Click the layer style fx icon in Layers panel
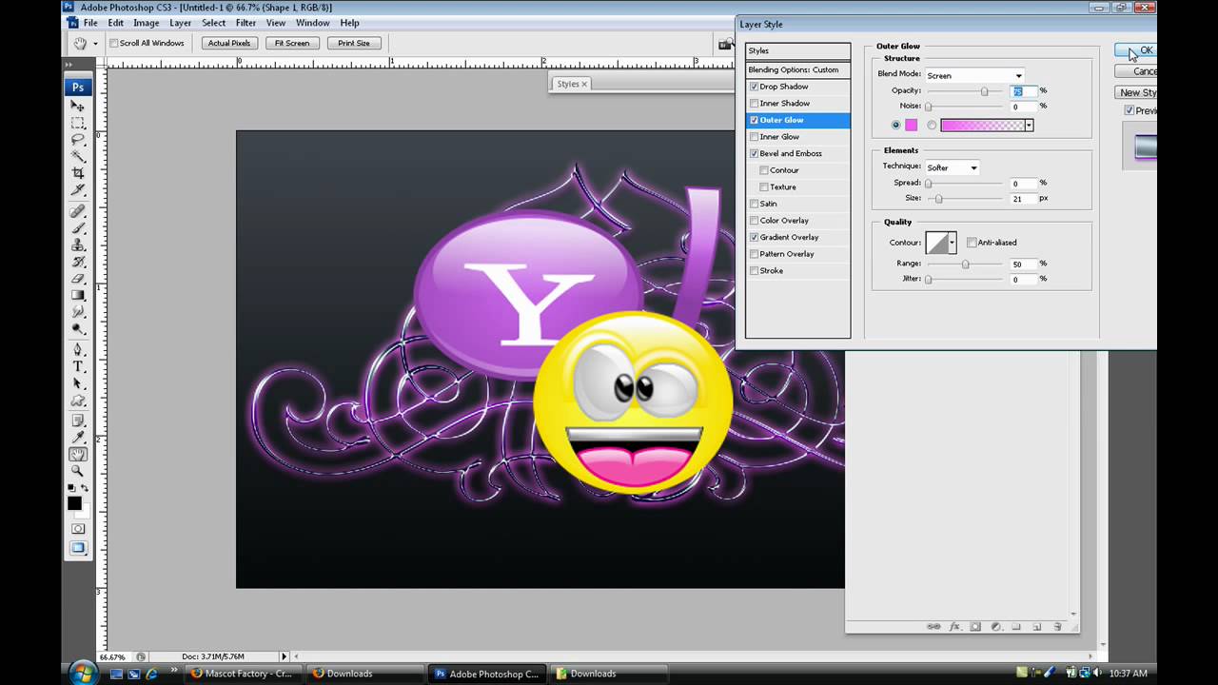Screen dimensions: 1218x685 955,627
